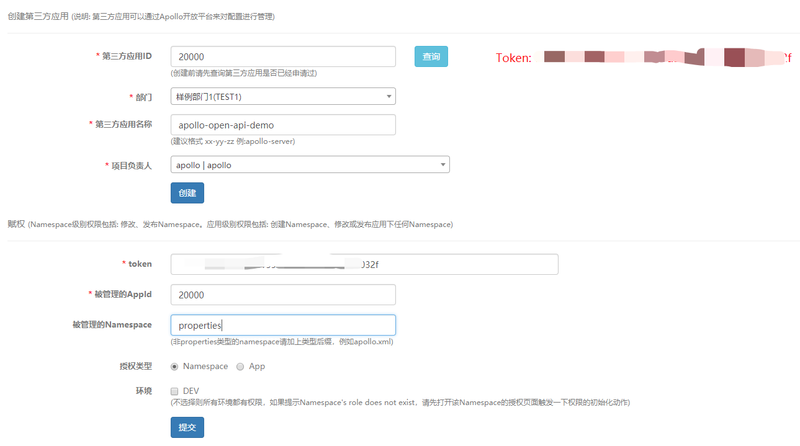The width and height of the screenshot is (800, 446).
Task: Click the project owner dropdown's arrow chevron
Action: (442, 164)
